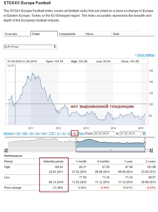The width and height of the screenshot is (158, 212).
Task: Grab the right range handle in navigator
Action: coord(145,142)
